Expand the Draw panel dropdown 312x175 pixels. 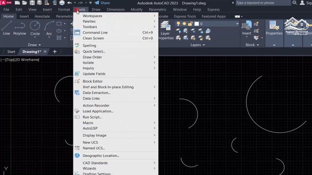coord(35,45)
